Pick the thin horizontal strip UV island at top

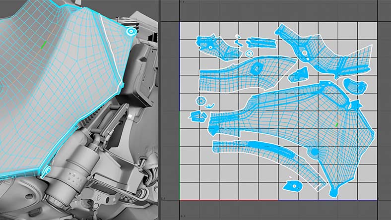click(x=261, y=43)
